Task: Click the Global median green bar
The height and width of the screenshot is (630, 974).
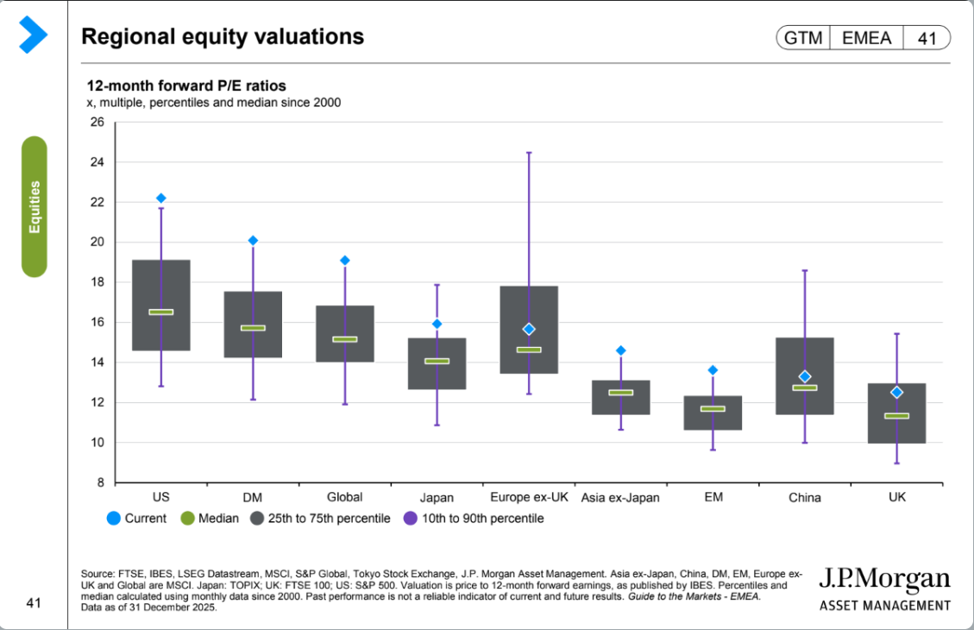Action: point(345,339)
